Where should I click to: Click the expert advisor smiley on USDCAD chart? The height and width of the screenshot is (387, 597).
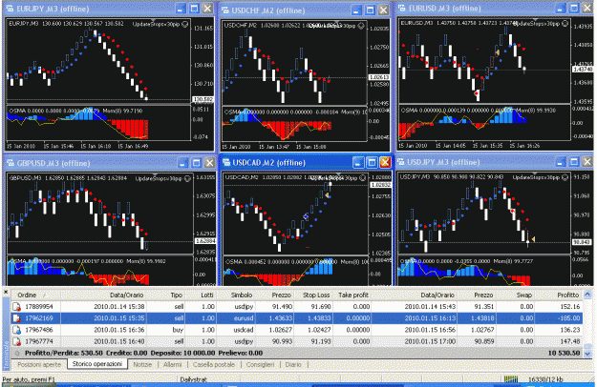(x=362, y=177)
